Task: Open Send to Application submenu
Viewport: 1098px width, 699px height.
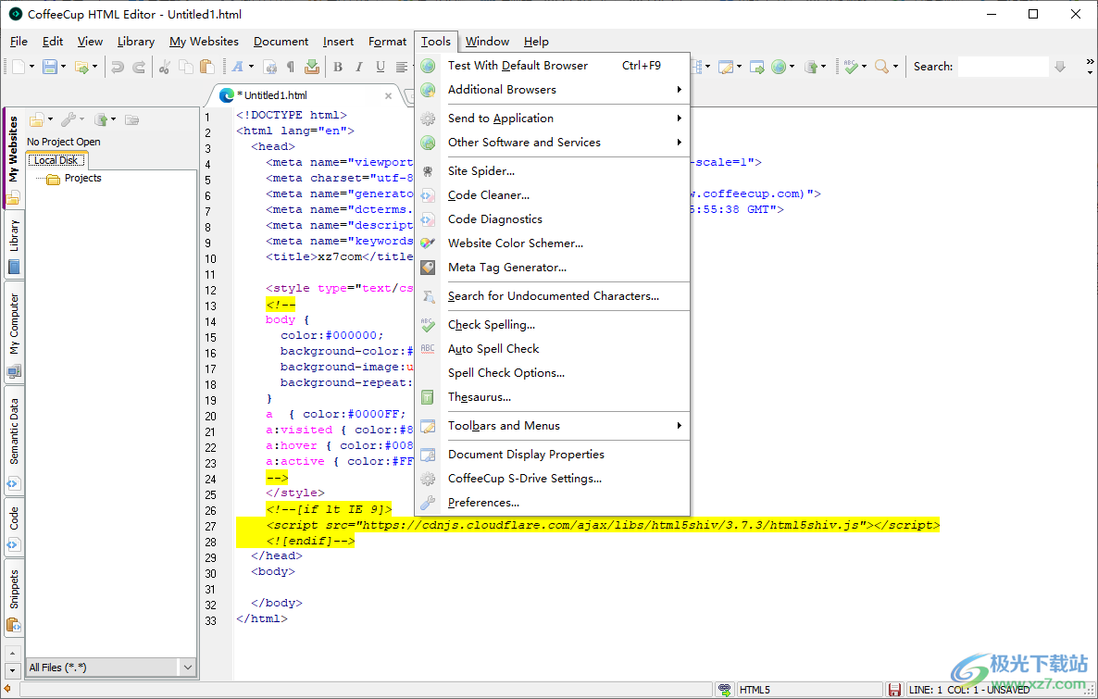Action: coord(554,119)
